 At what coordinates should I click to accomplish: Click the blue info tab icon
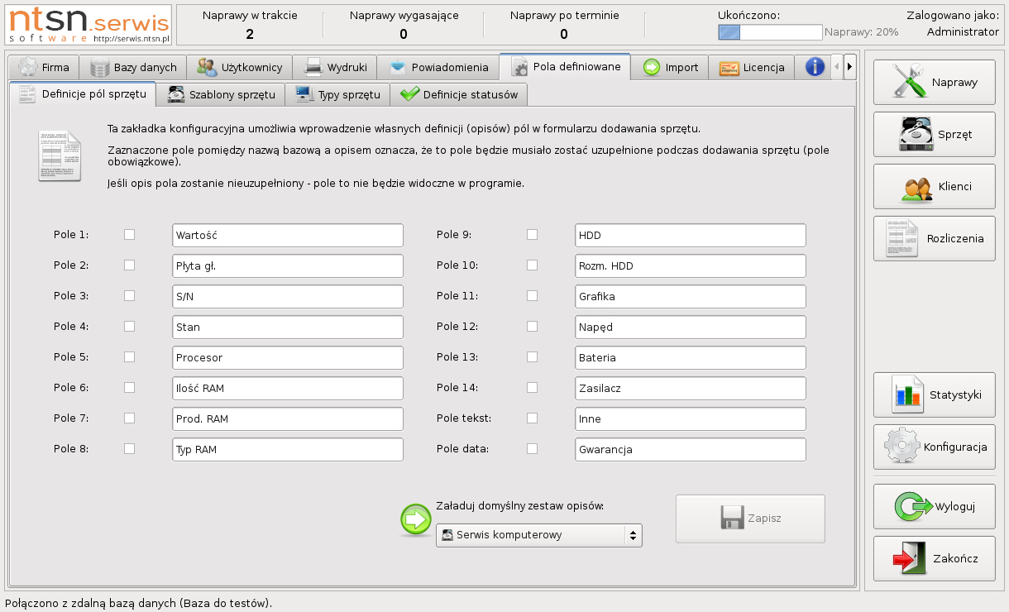point(815,67)
